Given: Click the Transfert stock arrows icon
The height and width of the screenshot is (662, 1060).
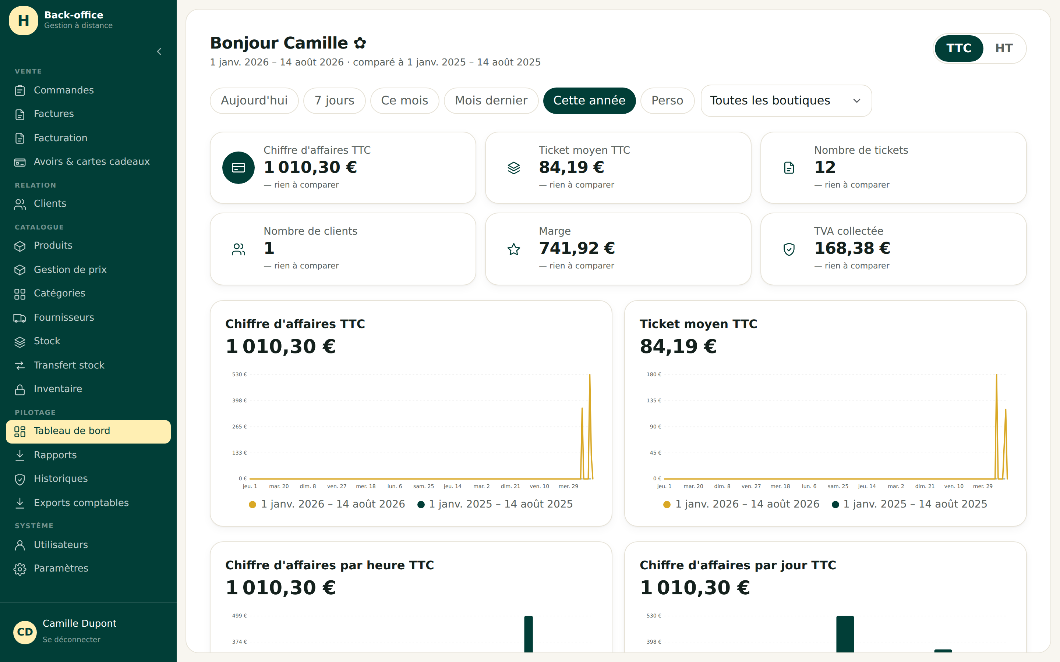Looking at the screenshot, I should click(20, 366).
